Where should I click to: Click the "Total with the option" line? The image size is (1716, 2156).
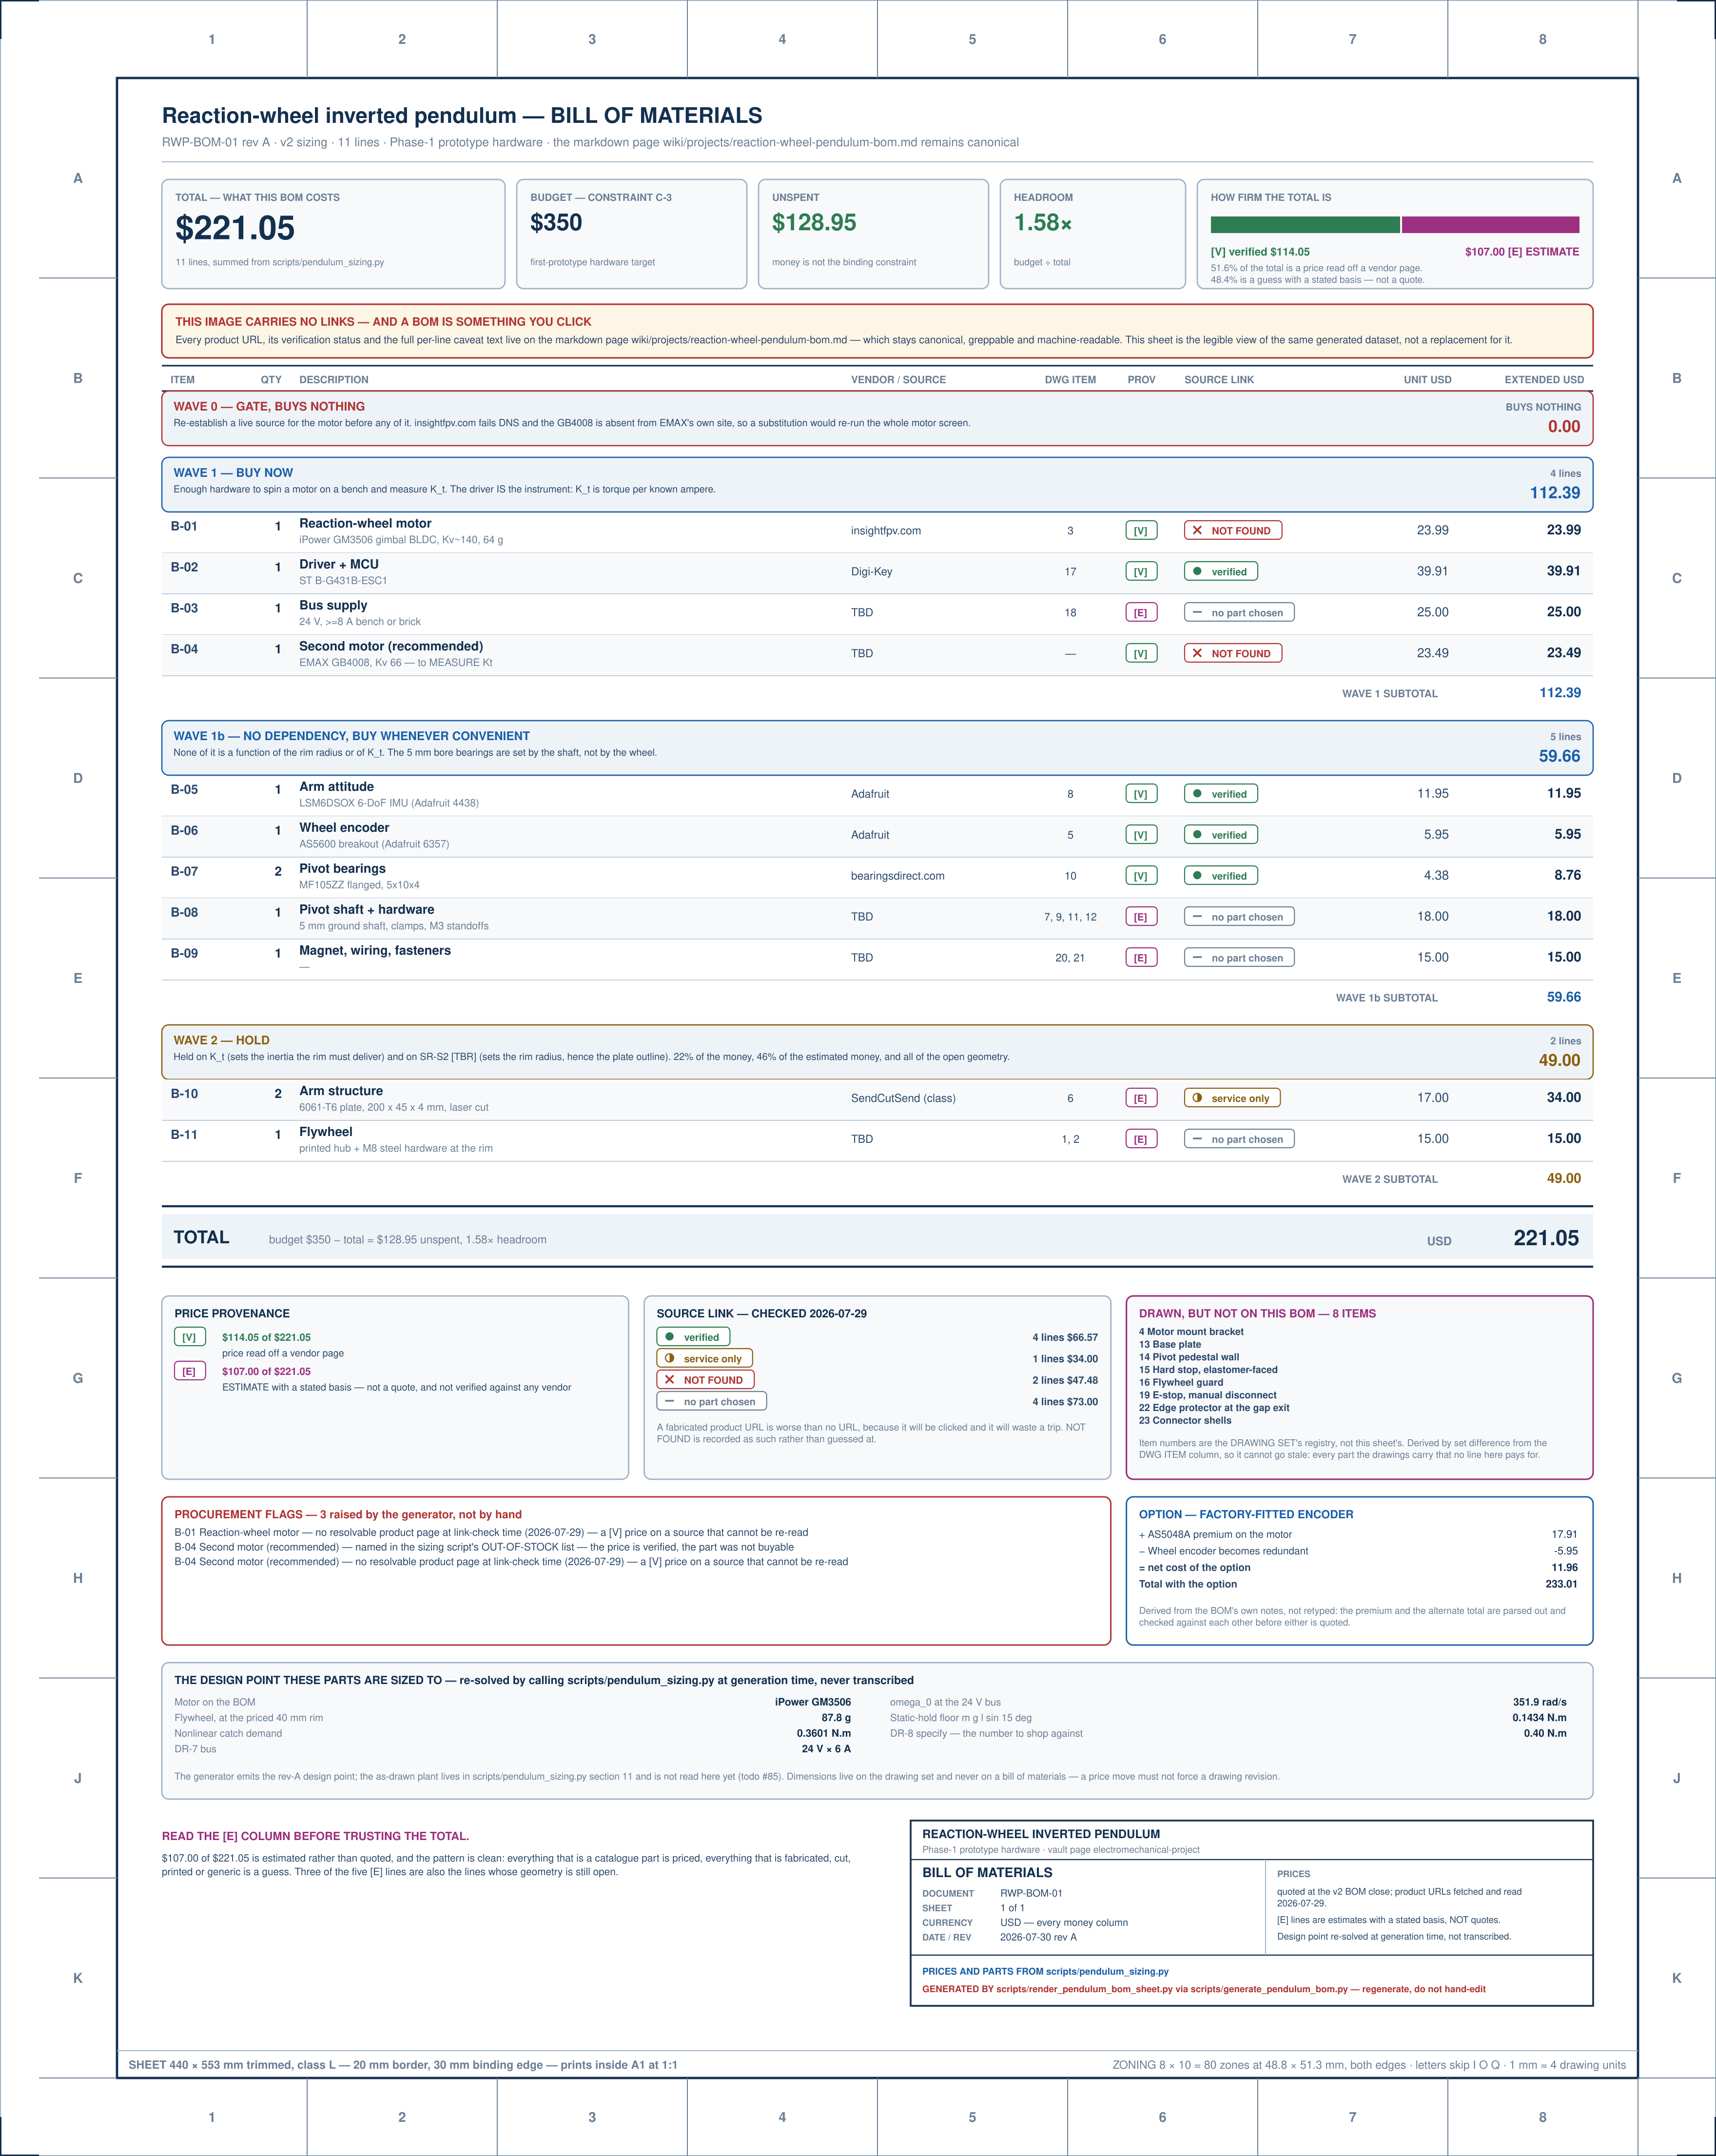[x=1358, y=1584]
